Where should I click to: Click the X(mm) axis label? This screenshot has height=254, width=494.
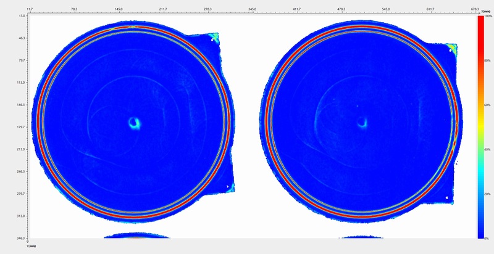point(487,10)
